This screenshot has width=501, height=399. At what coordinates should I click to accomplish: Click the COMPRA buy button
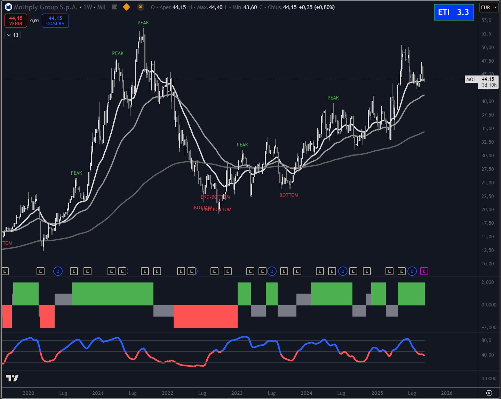tap(55, 21)
